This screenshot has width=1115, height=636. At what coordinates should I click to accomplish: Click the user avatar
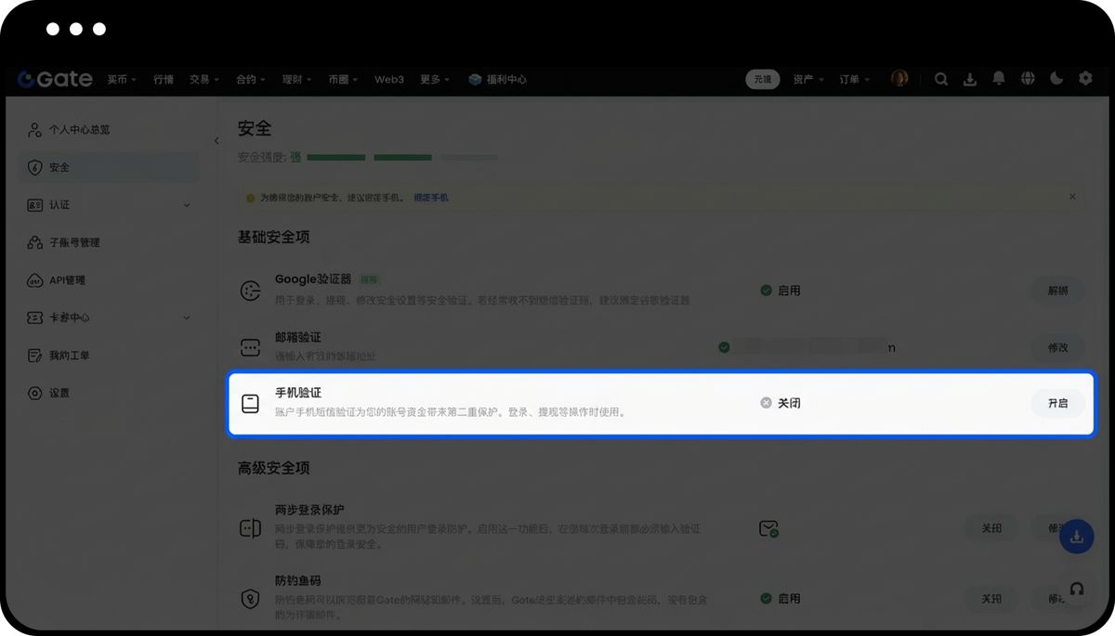tap(899, 79)
